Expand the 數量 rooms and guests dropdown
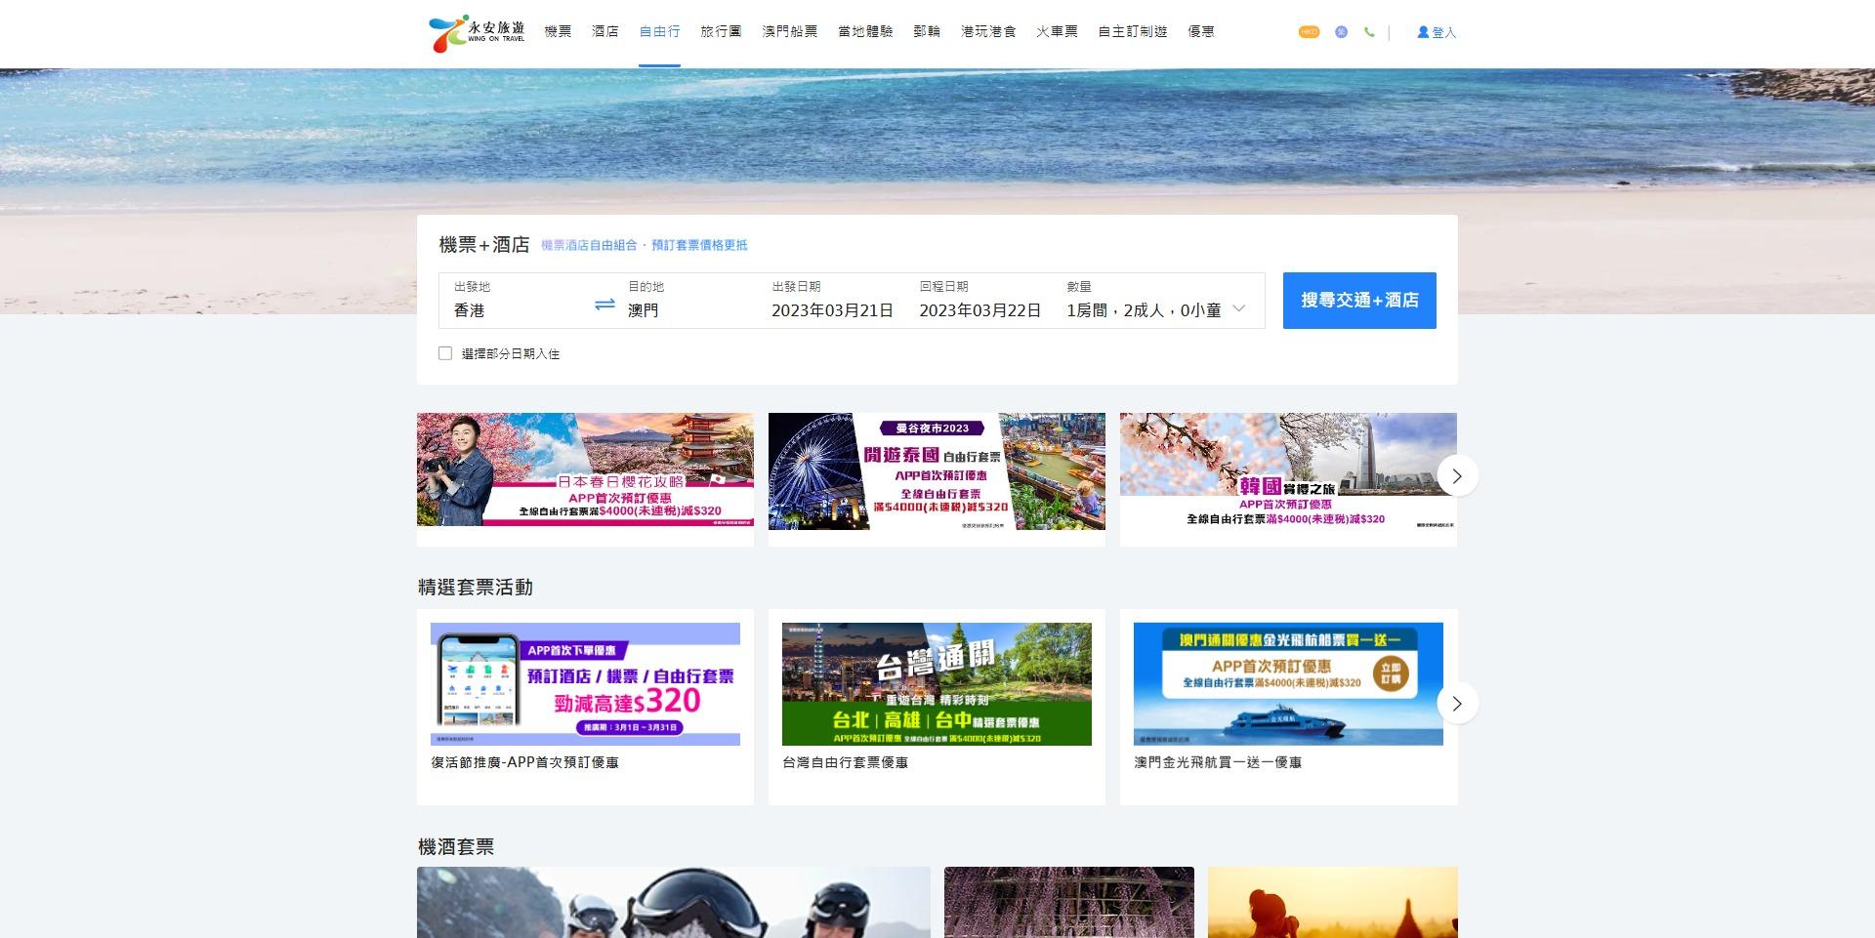The image size is (1875, 938). coord(1238,307)
